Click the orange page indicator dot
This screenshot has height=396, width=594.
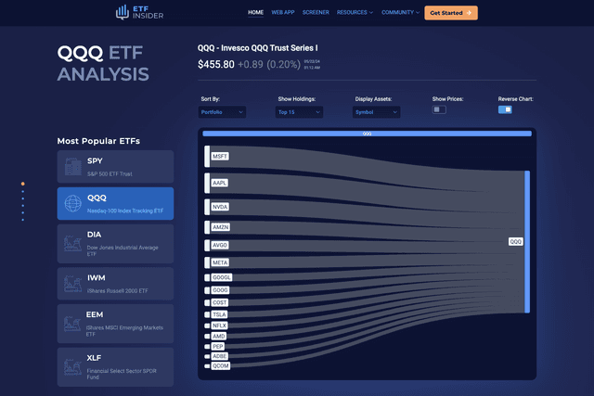click(22, 184)
